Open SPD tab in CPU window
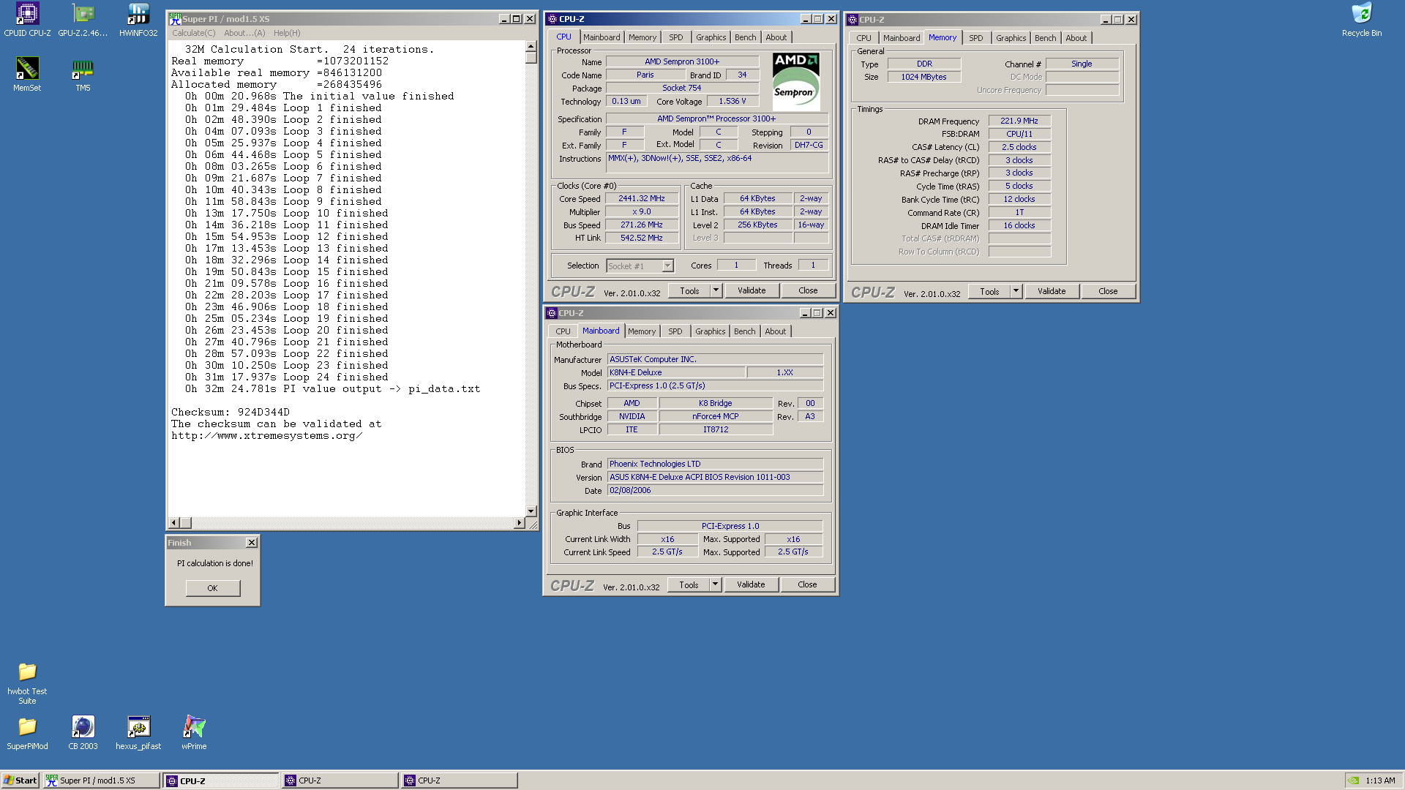The image size is (1405, 790). click(676, 37)
